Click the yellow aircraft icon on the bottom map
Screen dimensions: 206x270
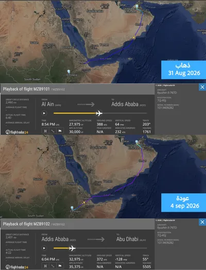84,202
